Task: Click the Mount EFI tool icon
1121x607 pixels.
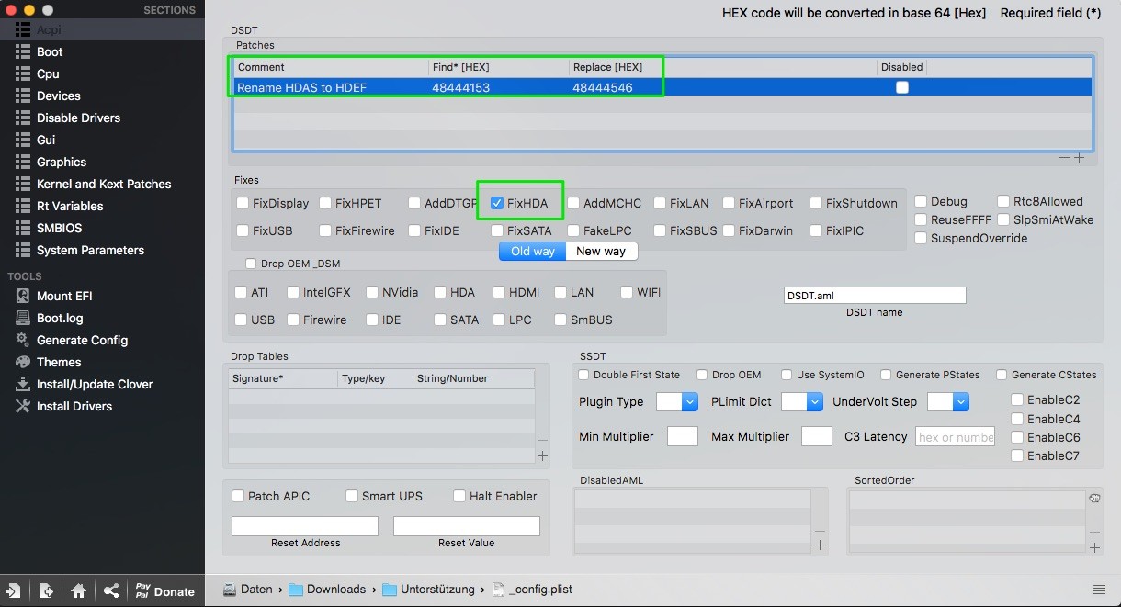Action: 22,296
